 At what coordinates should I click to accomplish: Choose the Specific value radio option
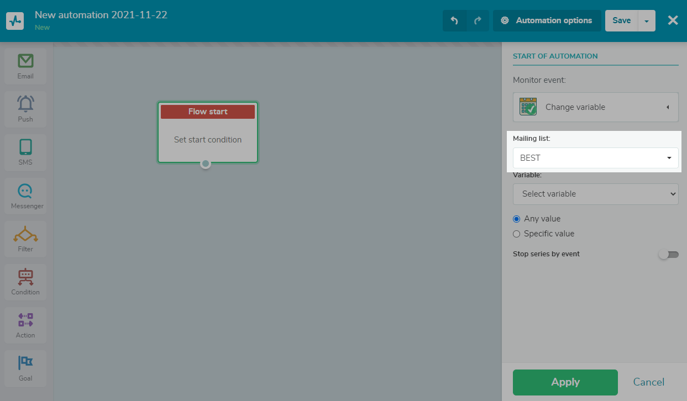[517, 234]
